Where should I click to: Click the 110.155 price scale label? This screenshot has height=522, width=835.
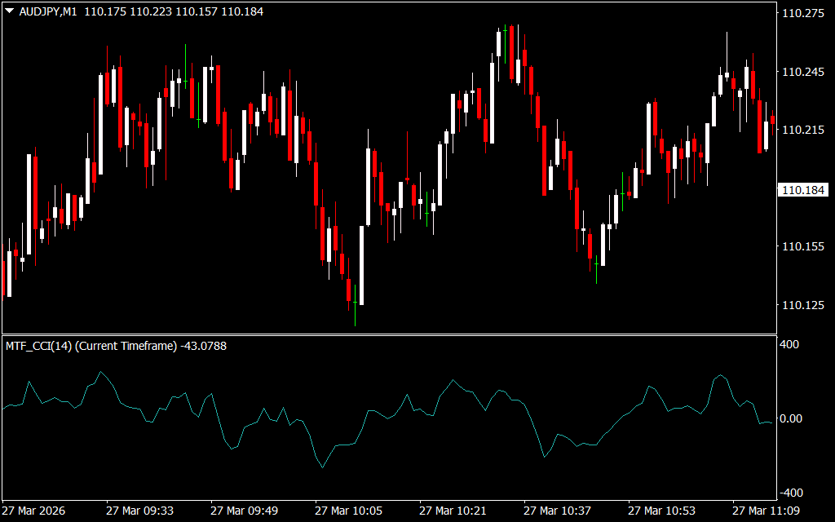(x=802, y=246)
